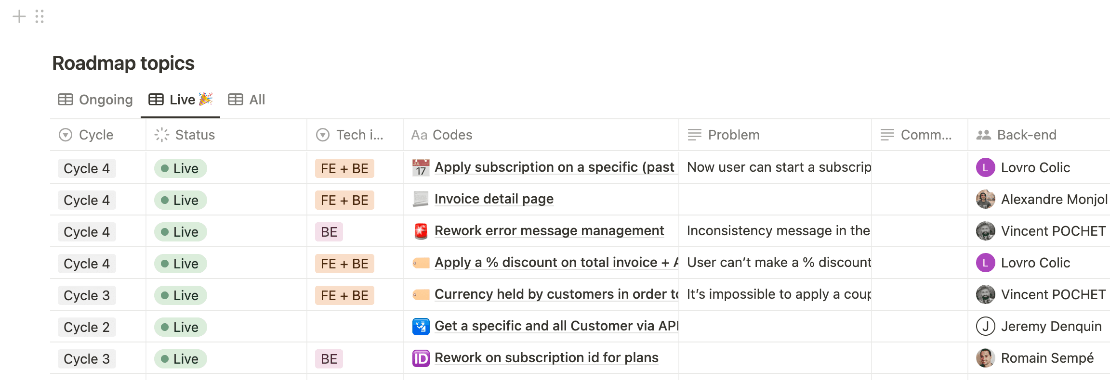This screenshot has width=1110, height=380.
Task: Click the calendar icon beside Apply subscription
Action: [421, 167]
